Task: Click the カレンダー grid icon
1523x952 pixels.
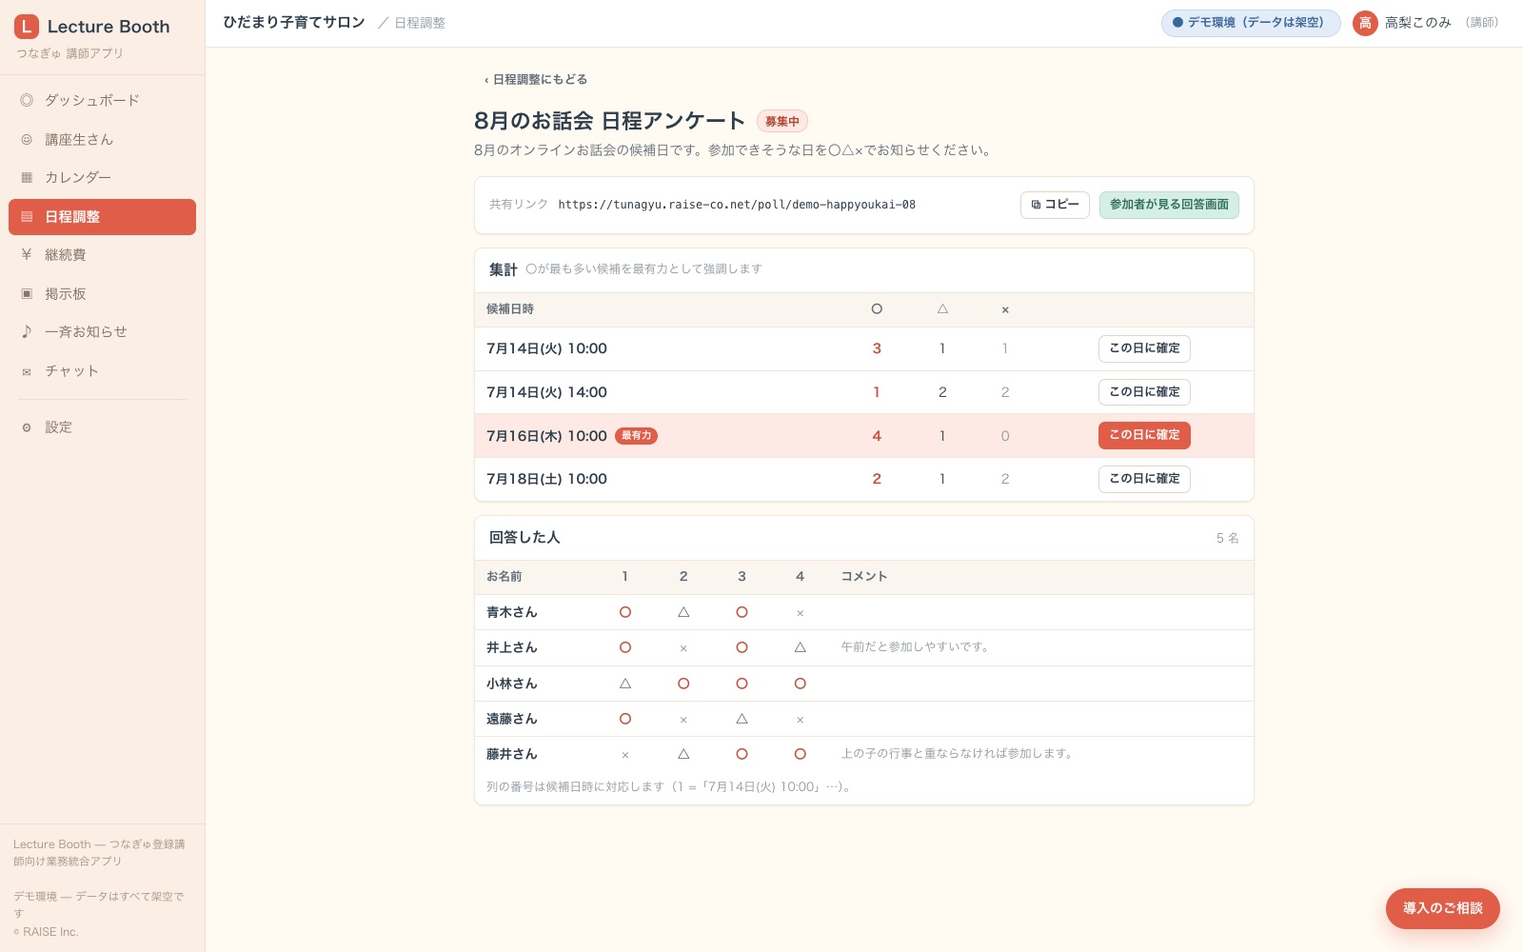Action: (27, 177)
